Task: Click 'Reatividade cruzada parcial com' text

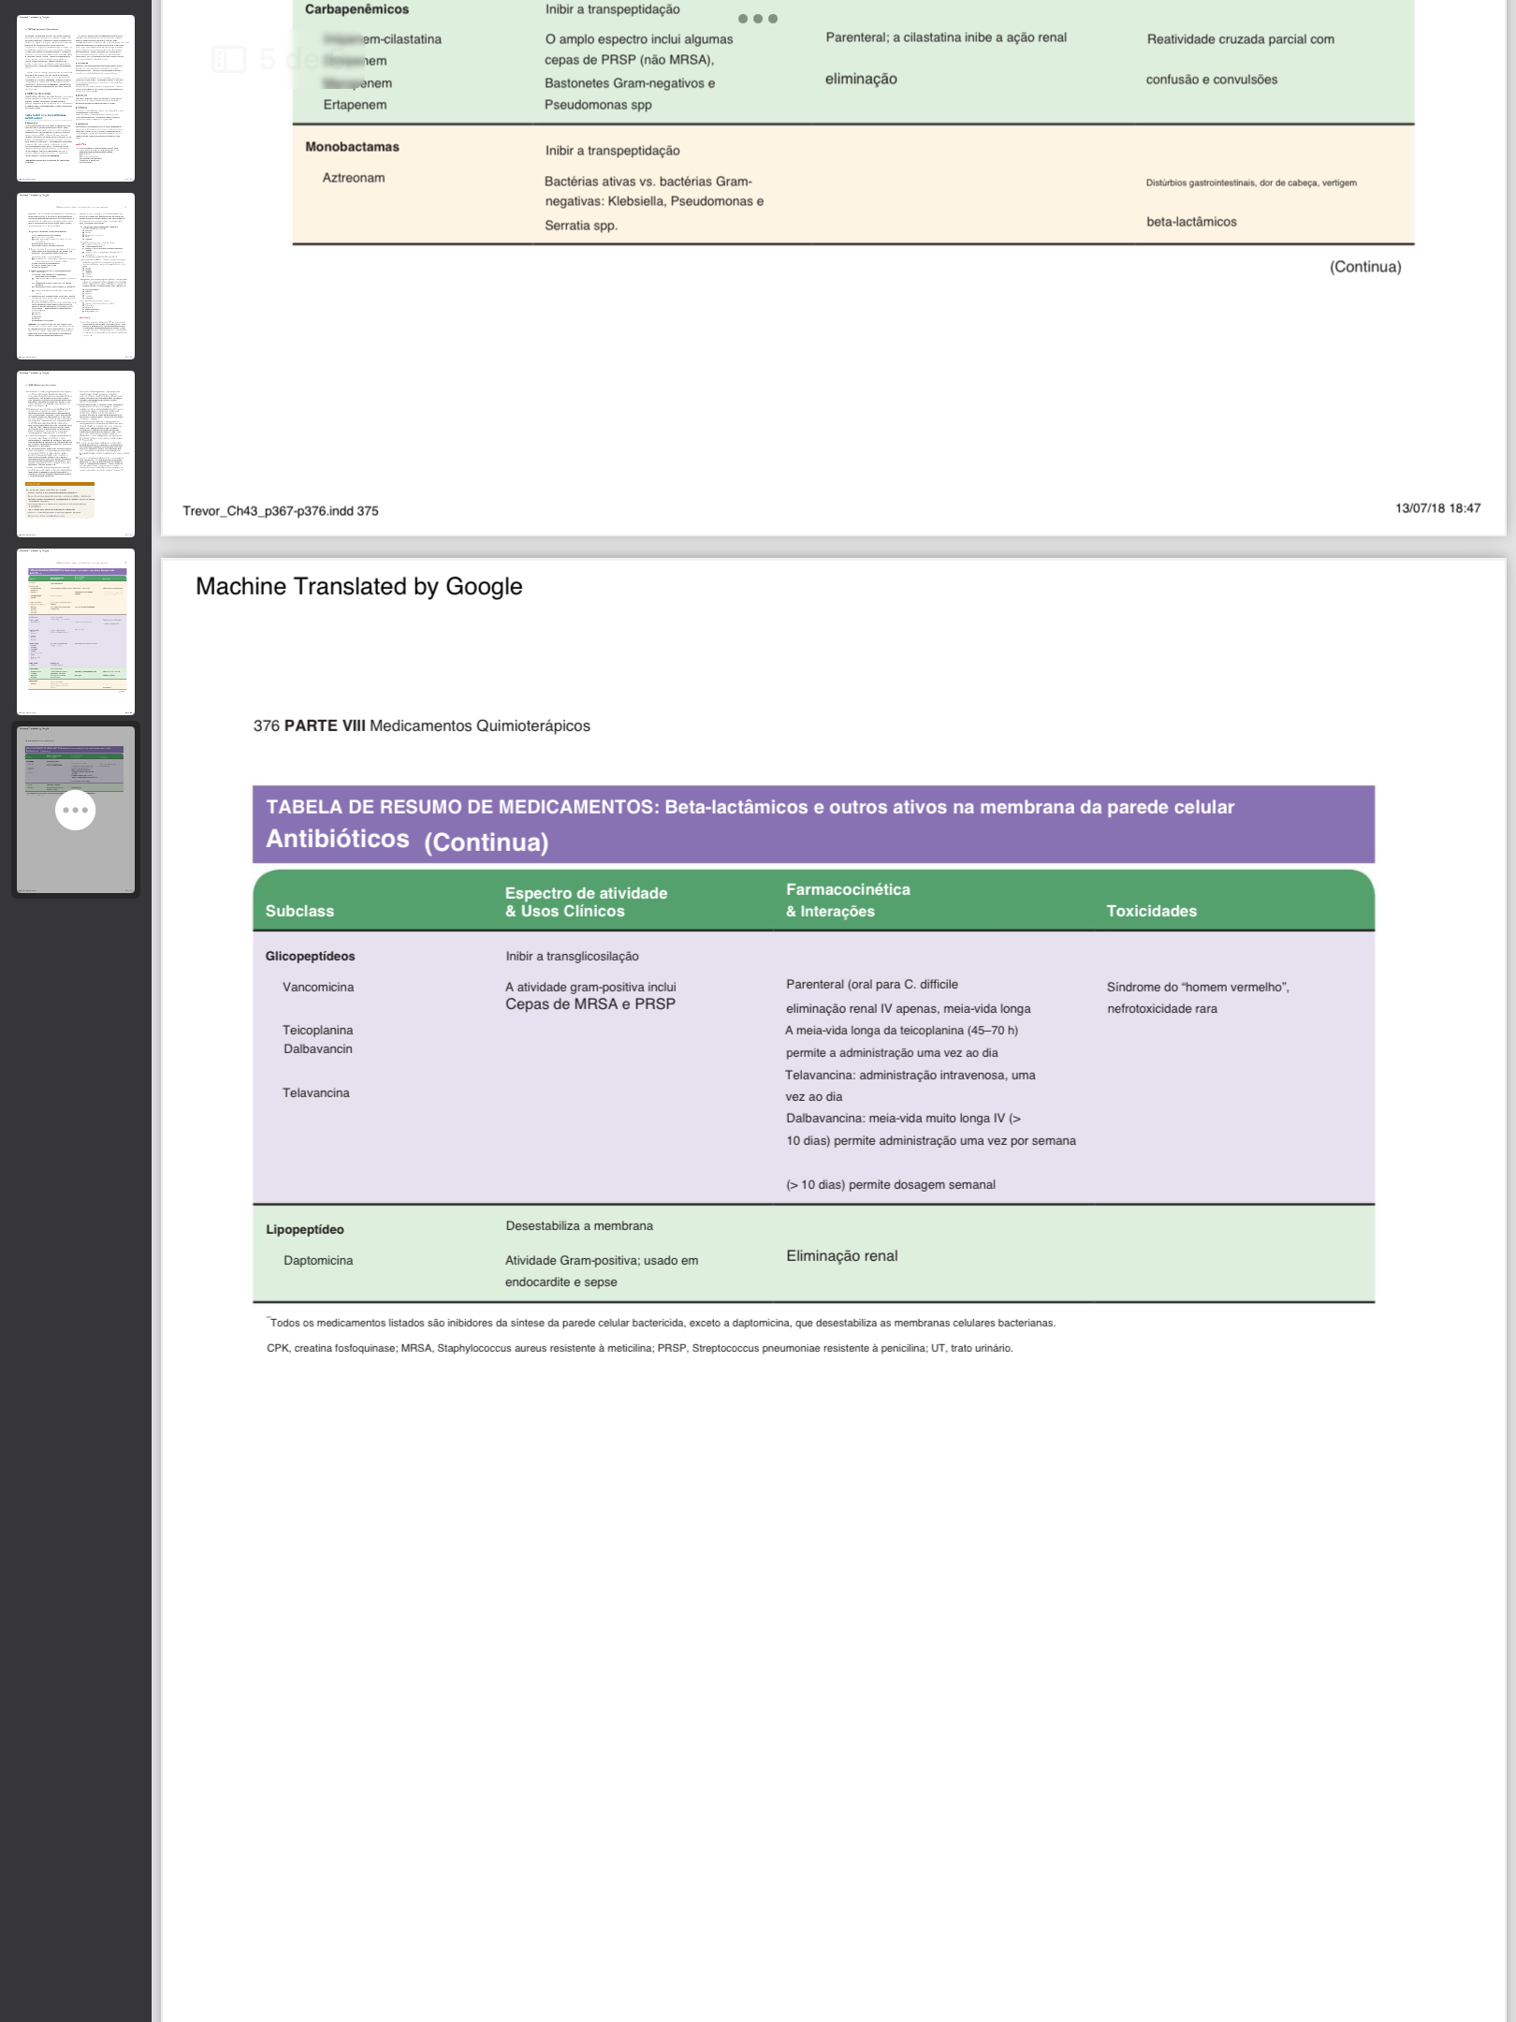Action: tap(1241, 38)
